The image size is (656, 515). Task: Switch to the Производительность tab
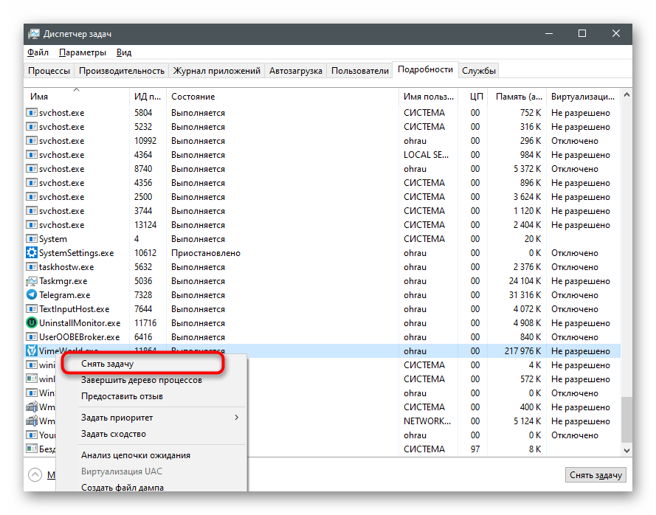click(x=121, y=71)
